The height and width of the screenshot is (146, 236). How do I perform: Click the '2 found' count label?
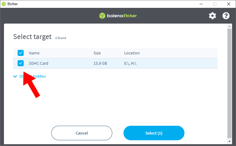[60, 38]
